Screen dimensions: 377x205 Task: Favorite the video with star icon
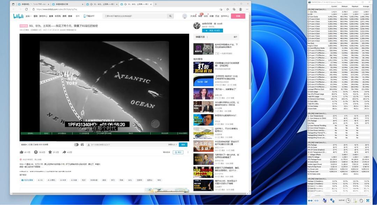tap(50, 152)
